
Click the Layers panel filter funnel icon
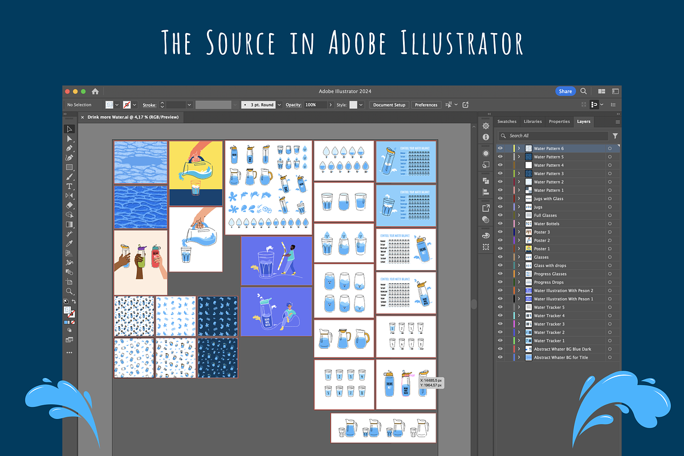pos(615,136)
